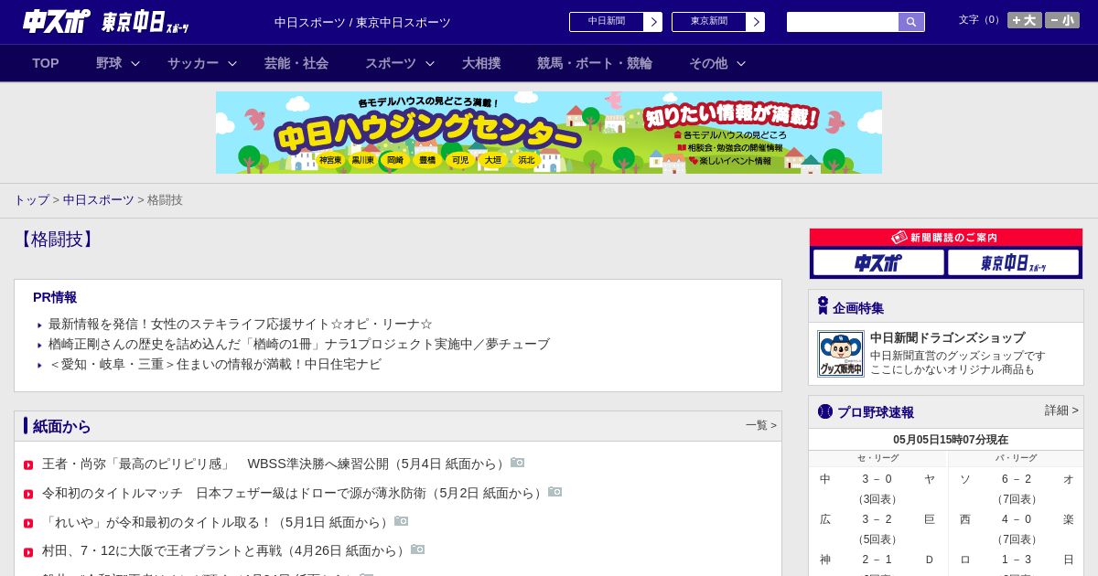The width and height of the screenshot is (1098, 576).
Task: Click score 4－0 西 vs 楽
Action: point(1017,519)
